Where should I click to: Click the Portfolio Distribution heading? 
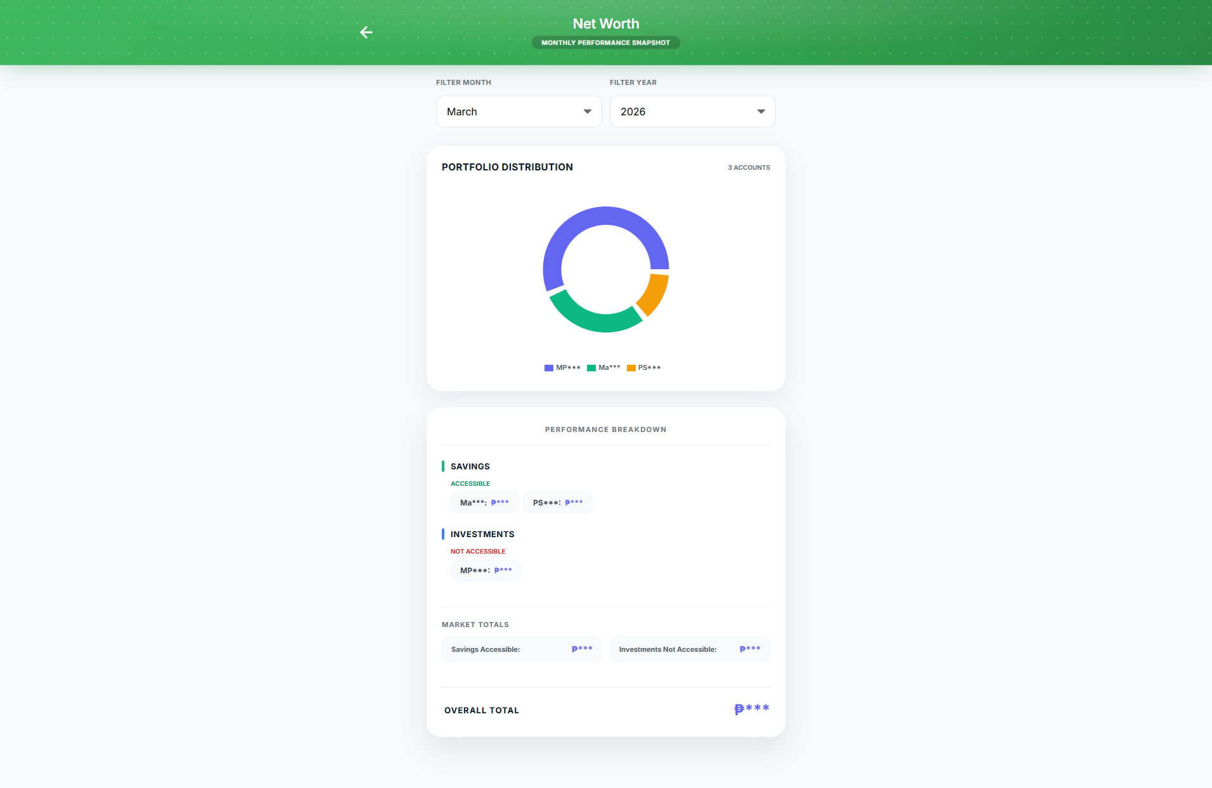pos(507,167)
